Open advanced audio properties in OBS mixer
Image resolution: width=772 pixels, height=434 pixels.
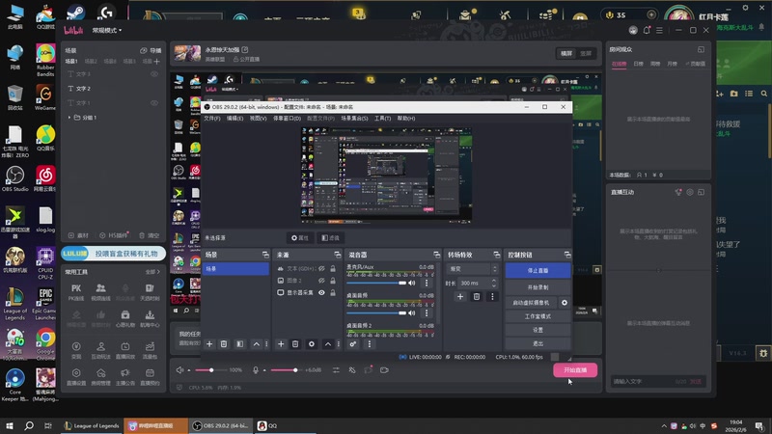(x=353, y=344)
